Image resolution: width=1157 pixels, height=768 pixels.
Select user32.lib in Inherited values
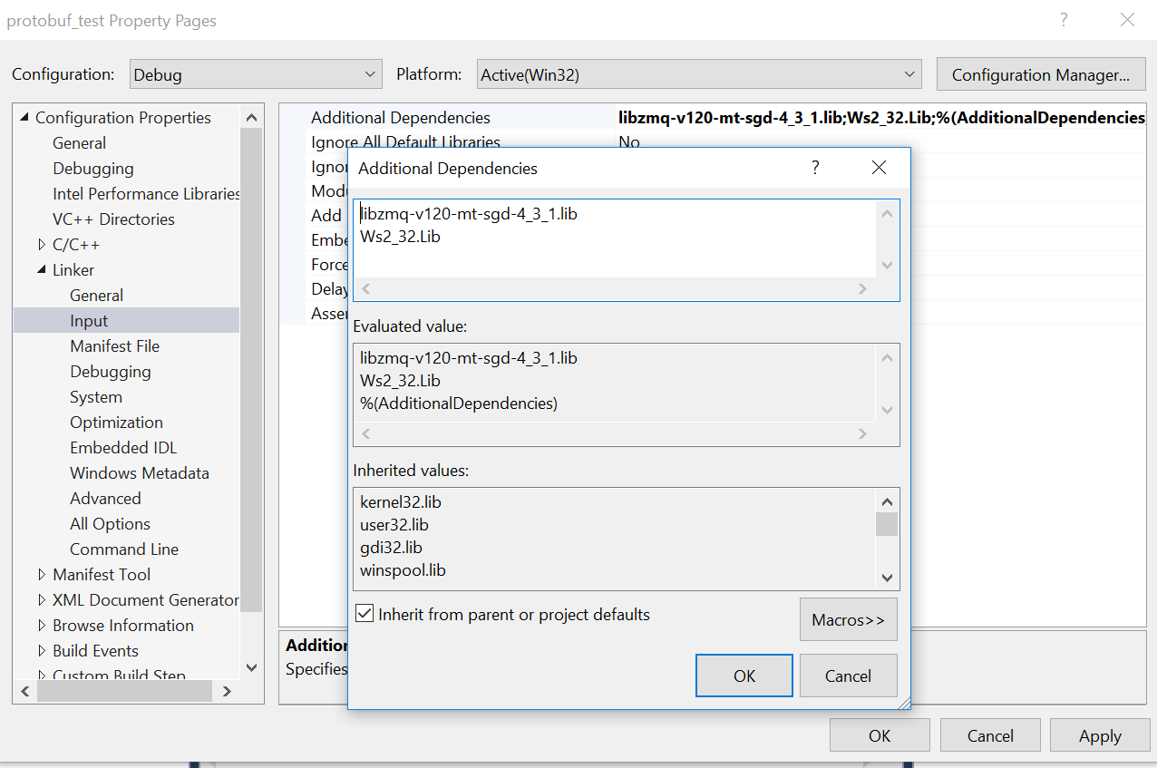(x=394, y=524)
